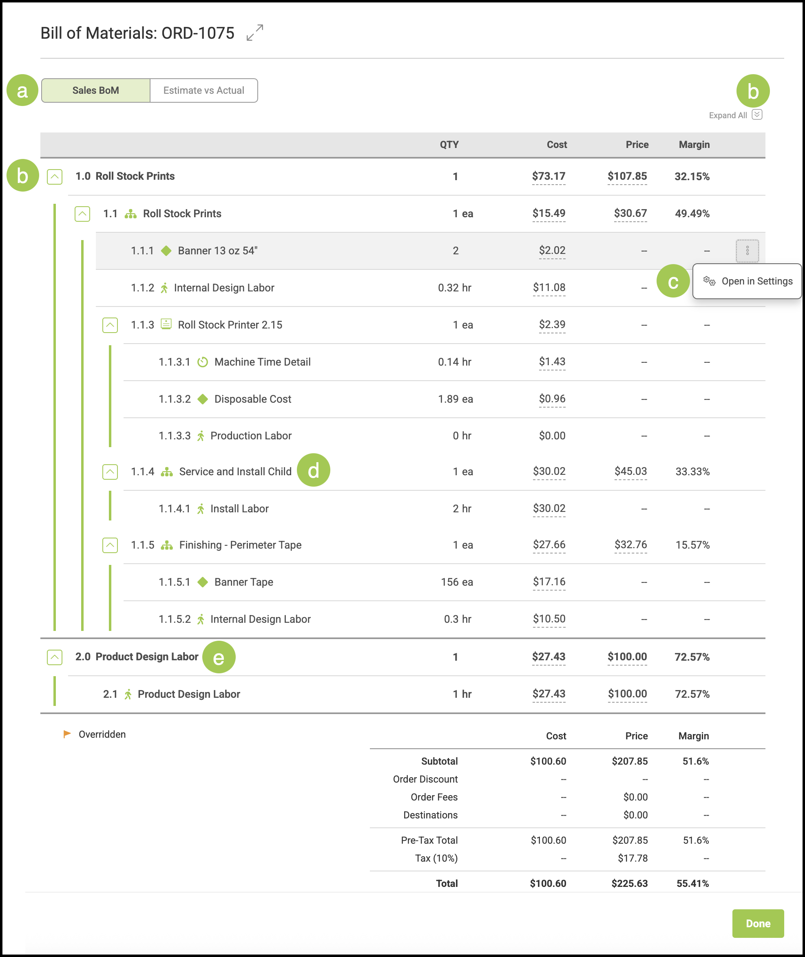Collapse the 2.0 Product Design Labor line
805x957 pixels.
click(x=55, y=657)
